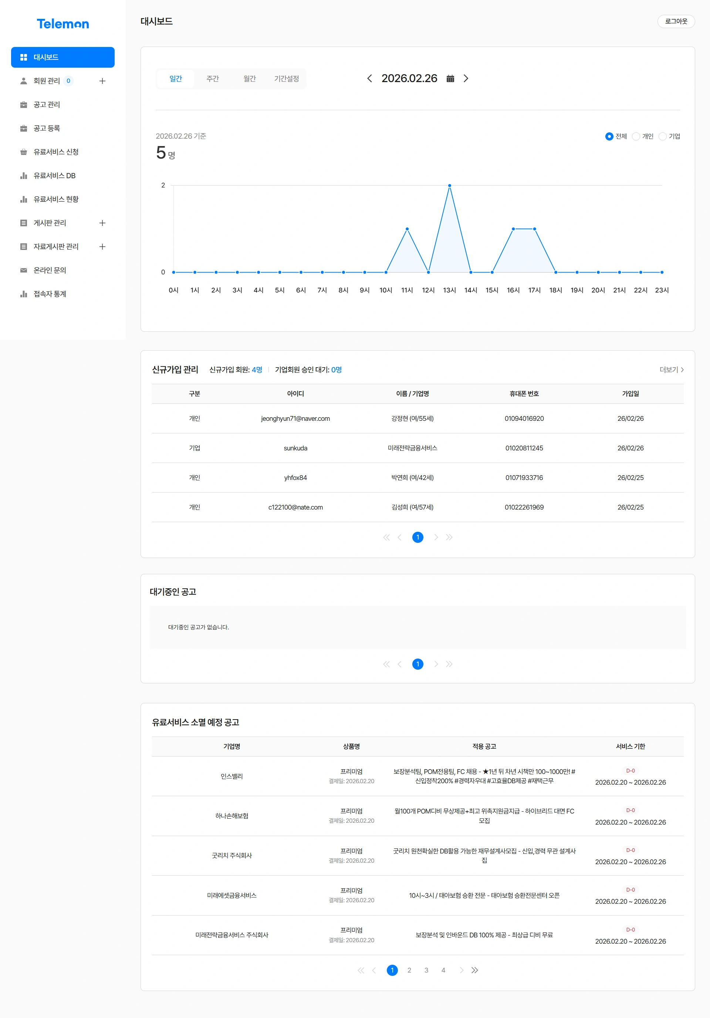The image size is (710, 1018).
Task: Switch to the 기간설정 tab
Action: pyautogui.click(x=286, y=78)
